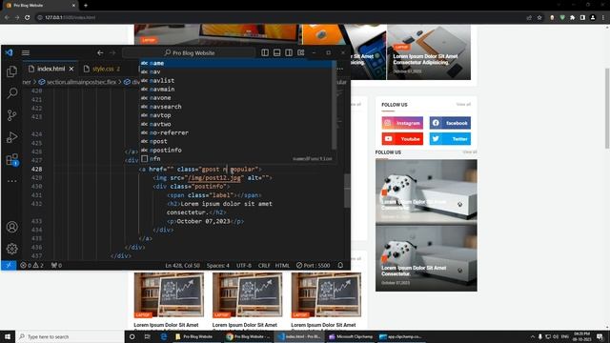Change the UTF-8 file encoding
The height and width of the screenshot is (343, 610).
[x=244, y=265]
